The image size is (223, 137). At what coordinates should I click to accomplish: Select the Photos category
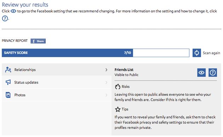[x=57, y=95]
